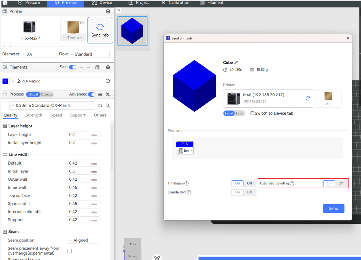Click the search icon beside process preset
This screenshot has width=361, height=260.
pos(108,105)
